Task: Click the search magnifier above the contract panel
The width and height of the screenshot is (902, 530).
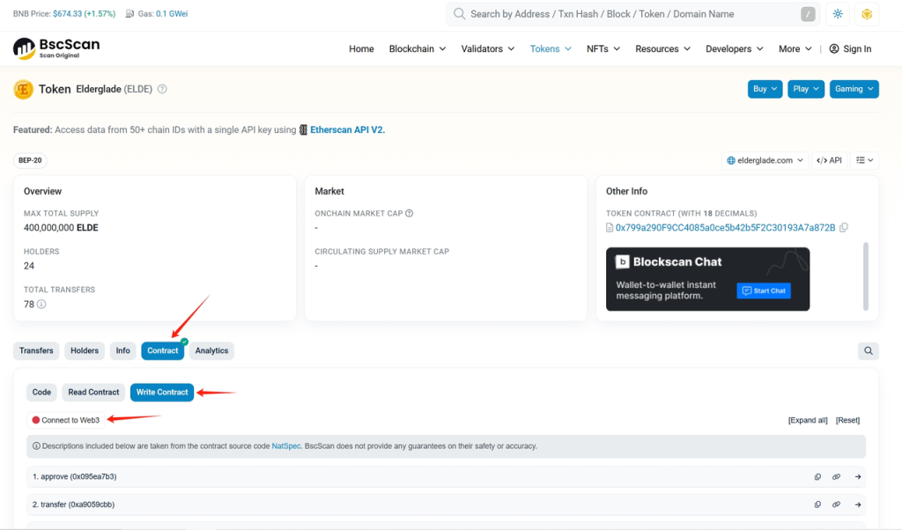Action: 869,351
